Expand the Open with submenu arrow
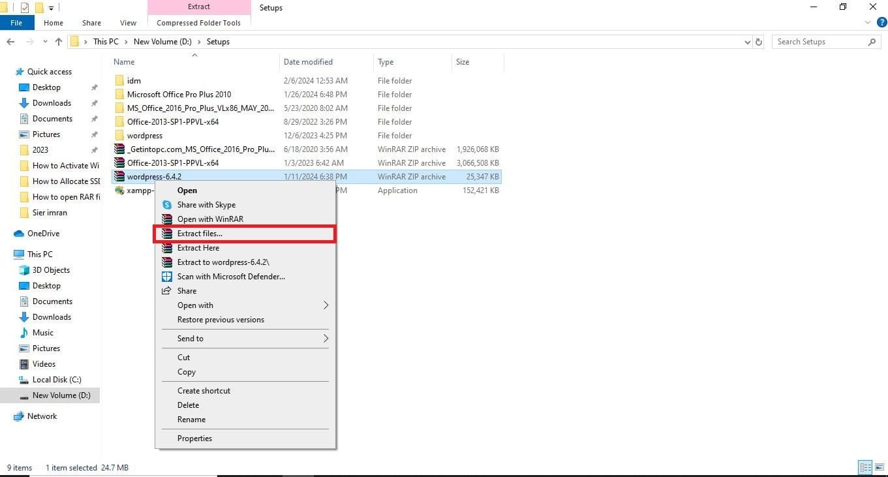888x477 pixels. point(326,305)
